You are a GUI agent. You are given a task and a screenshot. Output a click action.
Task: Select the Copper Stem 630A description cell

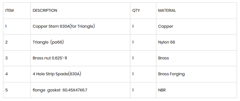80,27
